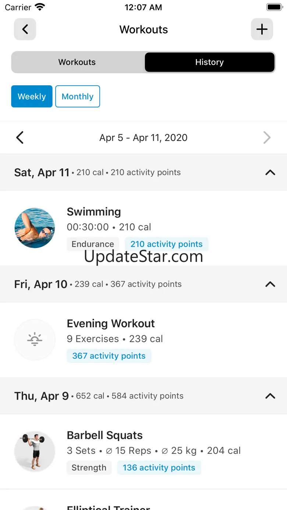Screen dimensions: 287x510
Task: Tap the Evening Workout sunset icon
Action: pyautogui.click(x=35, y=340)
